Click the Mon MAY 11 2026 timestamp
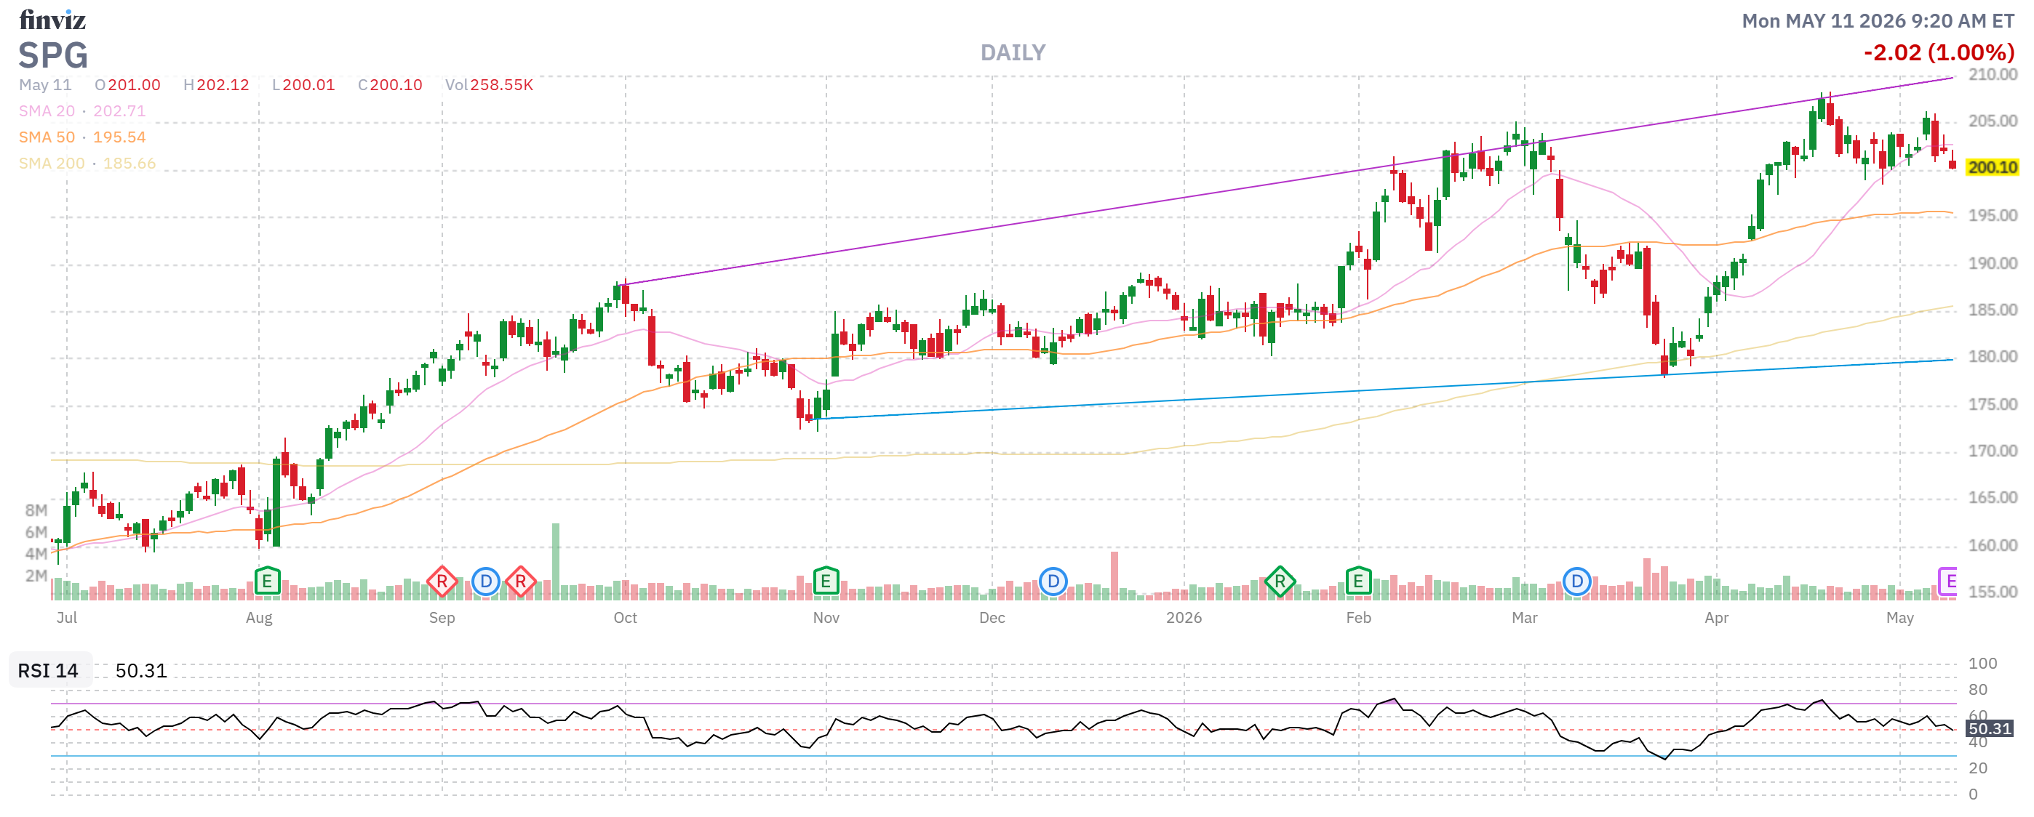 click(x=1878, y=21)
